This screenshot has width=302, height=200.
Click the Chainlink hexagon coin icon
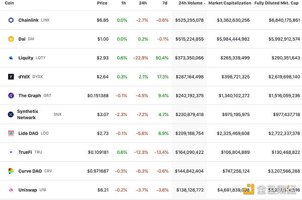pos(11,20)
